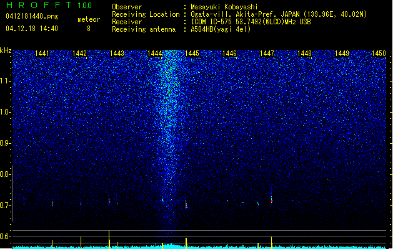Select the Ogata-vill. Akita-Pref. JAPAN location text
The width and height of the screenshot is (393, 249).
(279, 14)
